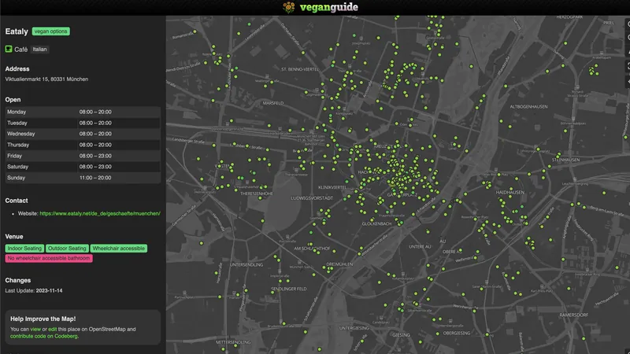
Task: Click the 'Italian' cuisine tag
Action: point(40,49)
